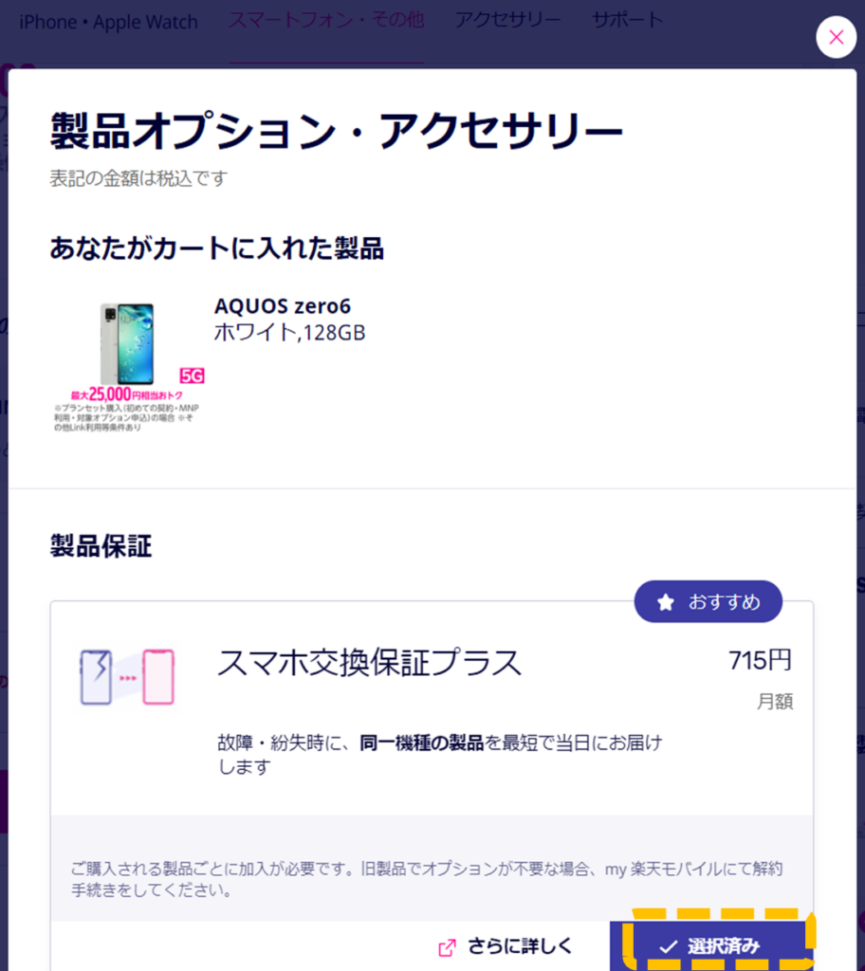Click the warranty notice about my 楽天モバイル
Screen dimensions: 865x971
427,879
